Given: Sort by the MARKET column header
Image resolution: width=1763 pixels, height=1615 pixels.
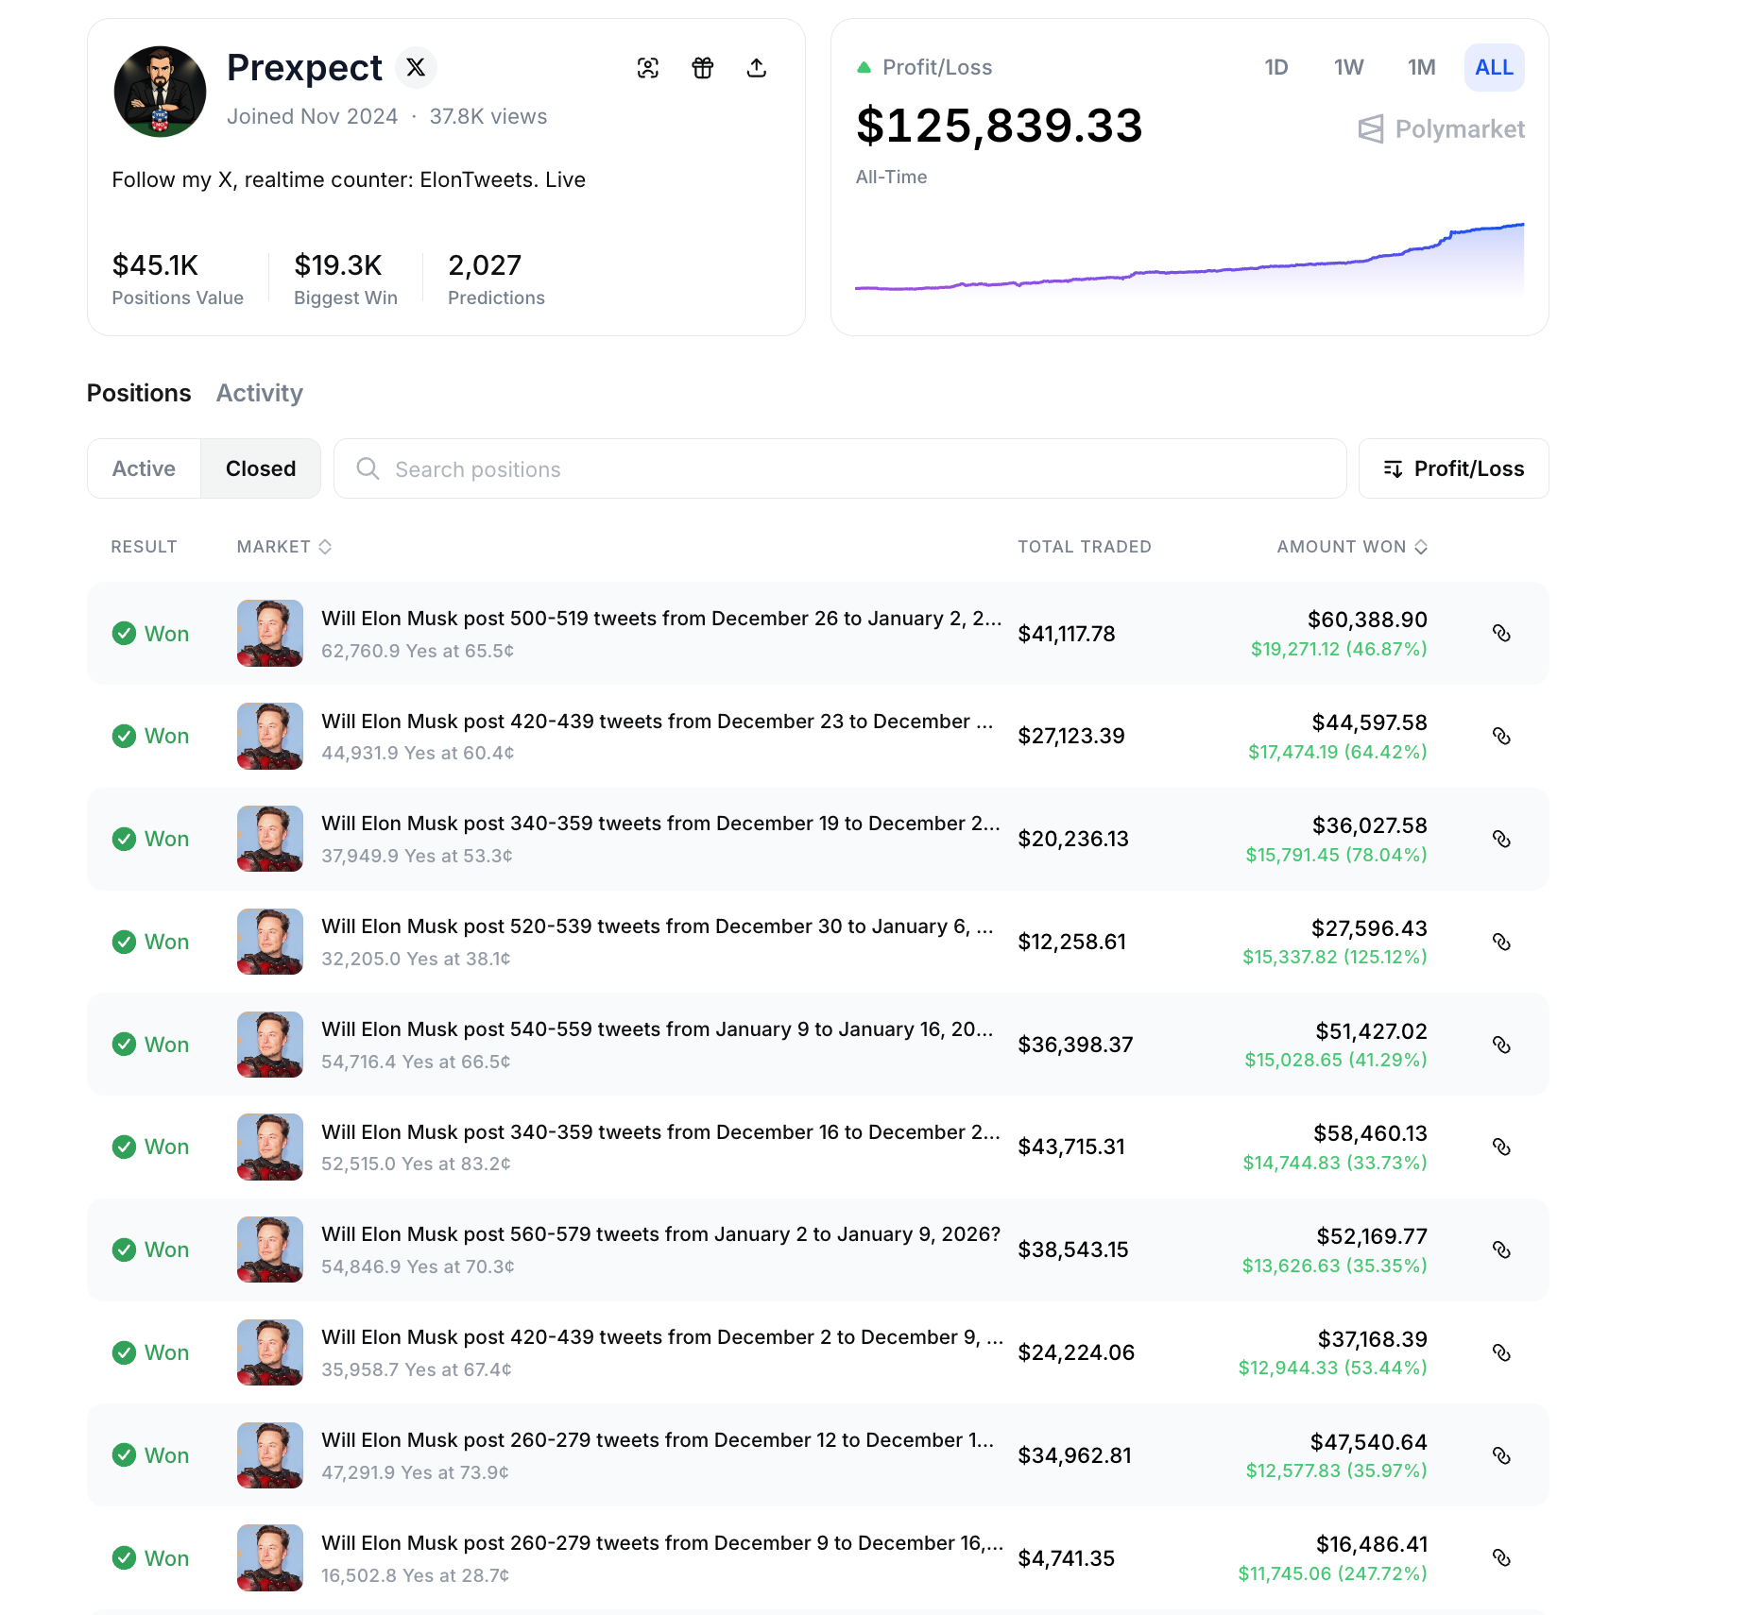Looking at the screenshot, I should pos(283,547).
